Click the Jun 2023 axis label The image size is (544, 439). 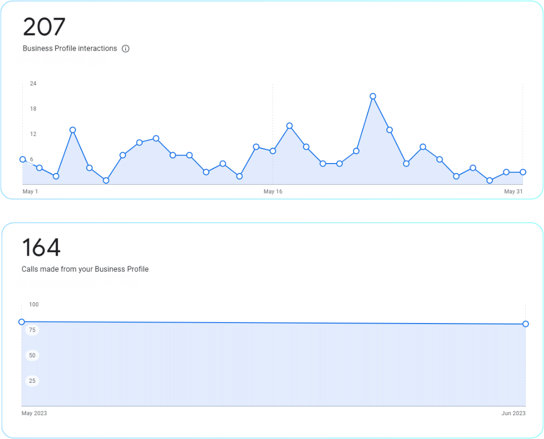click(513, 413)
